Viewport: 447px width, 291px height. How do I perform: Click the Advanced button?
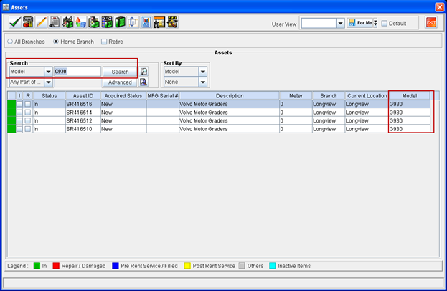click(x=120, y=82)
